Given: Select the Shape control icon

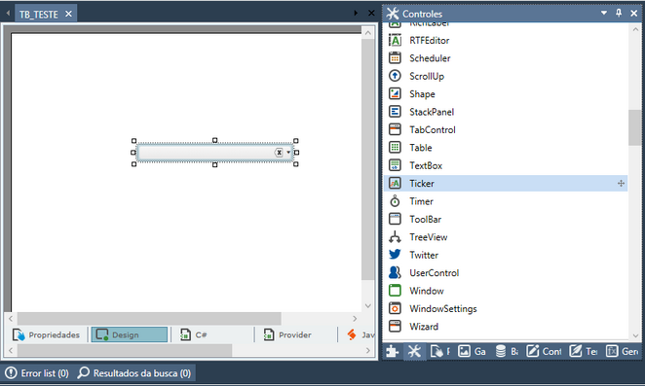Looking at the screenshot, I should [x=395, y=93].
